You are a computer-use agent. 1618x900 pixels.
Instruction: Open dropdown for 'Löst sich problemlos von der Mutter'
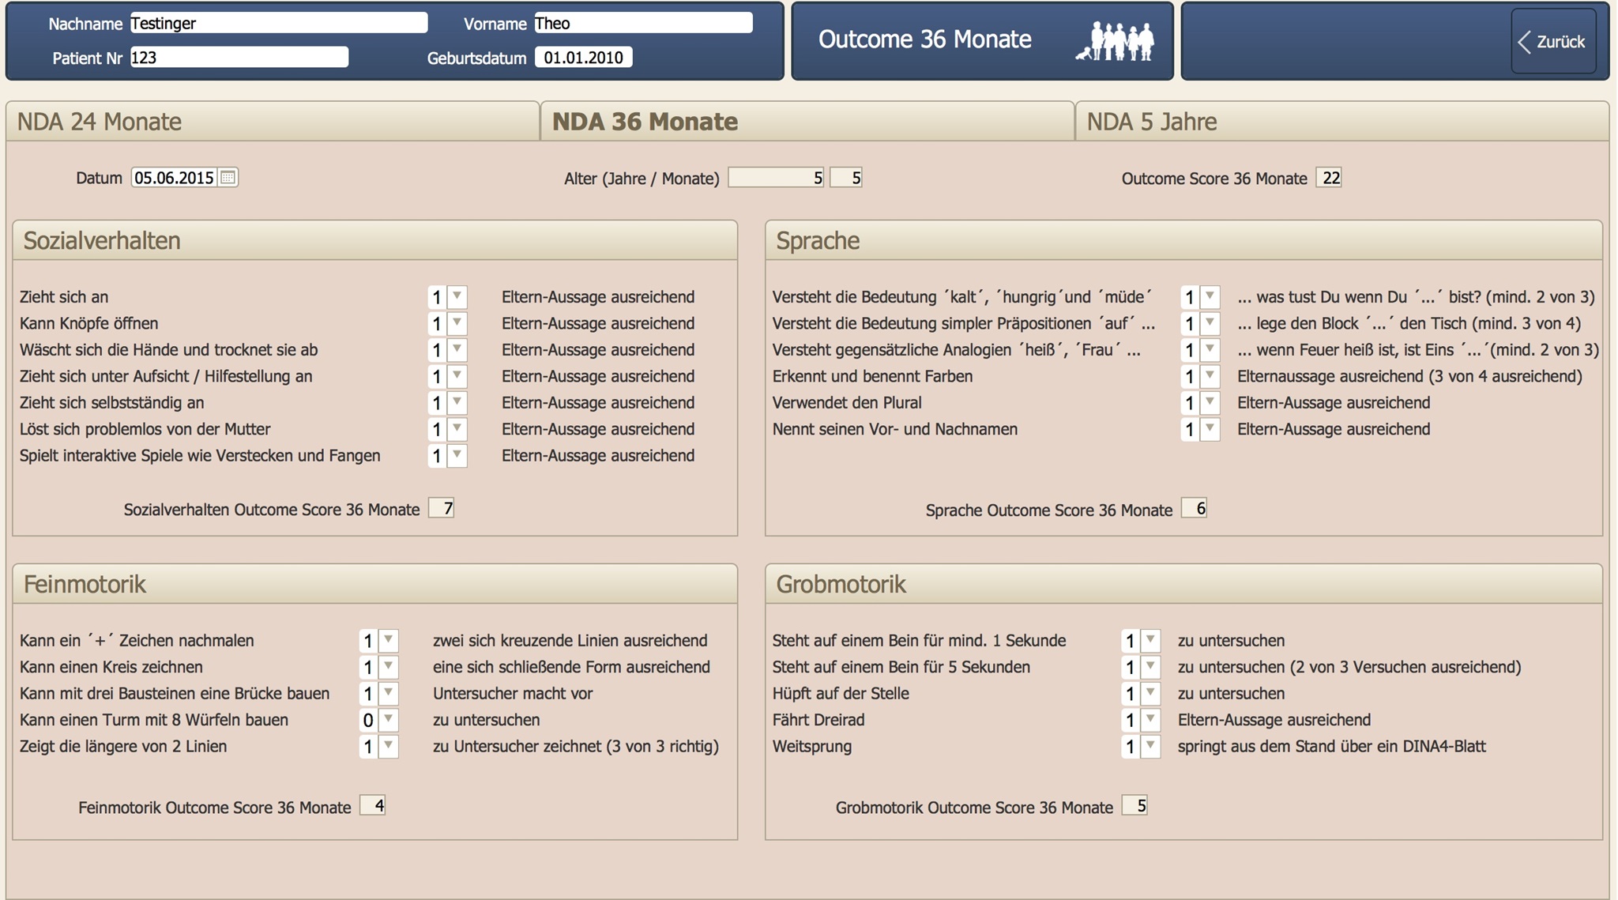point(457,429)
